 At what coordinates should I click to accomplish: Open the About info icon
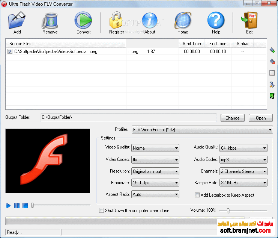coord(149,20)
